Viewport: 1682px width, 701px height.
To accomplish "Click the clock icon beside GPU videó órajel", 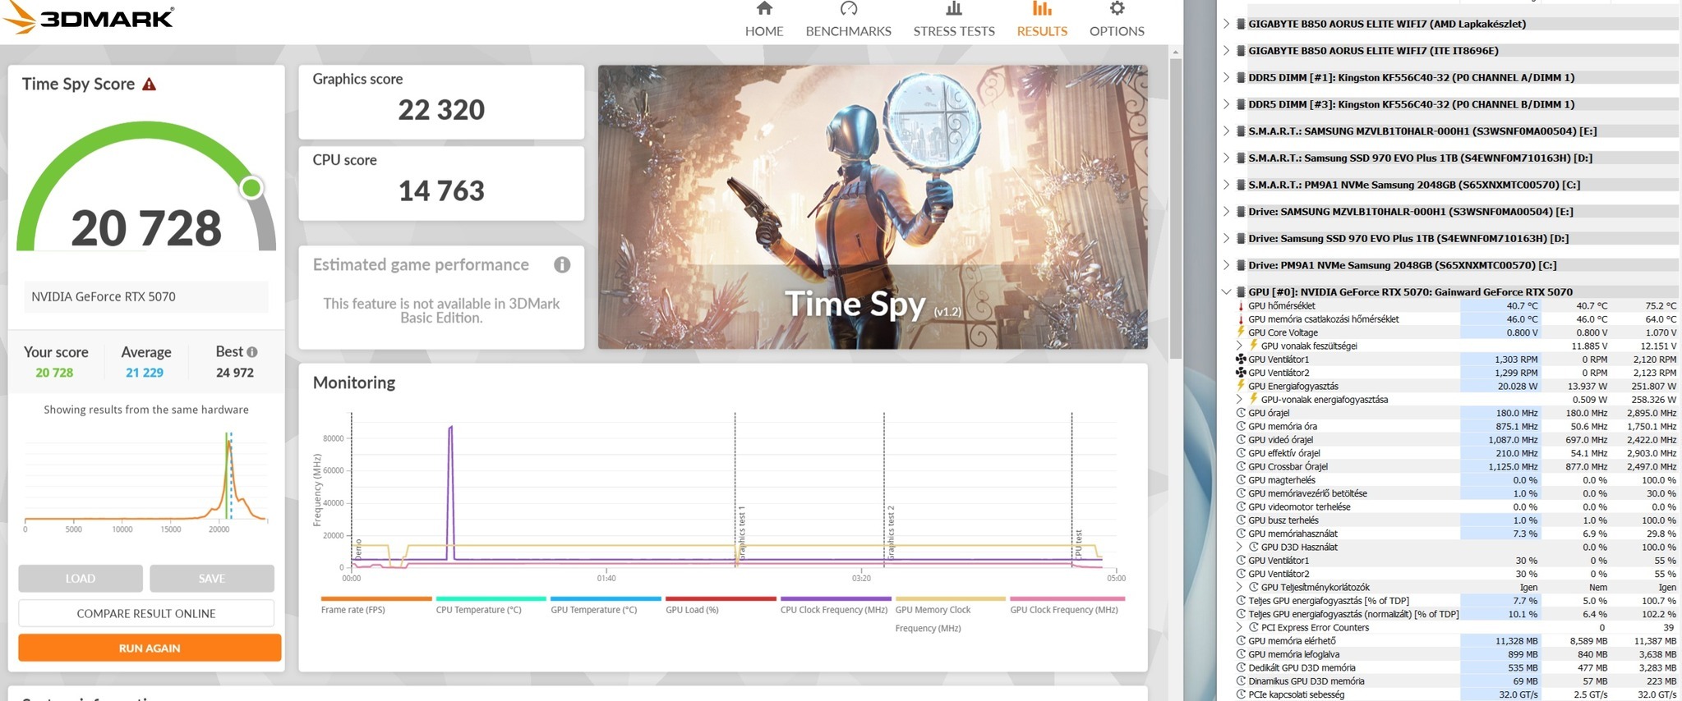I will [1241, 440].
